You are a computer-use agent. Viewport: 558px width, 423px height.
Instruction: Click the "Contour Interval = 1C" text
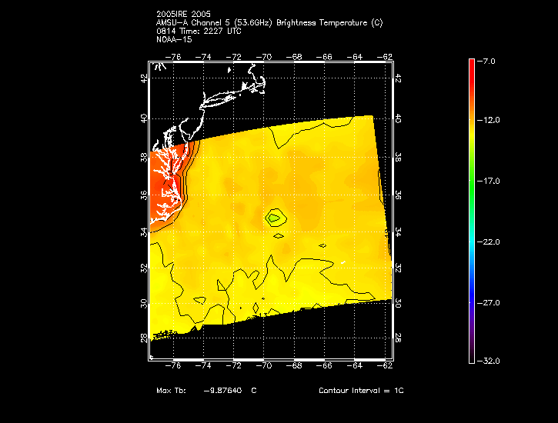click(x=361, y=391)
